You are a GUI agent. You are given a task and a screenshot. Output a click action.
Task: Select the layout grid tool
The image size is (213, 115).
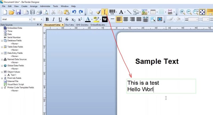tap(161, 12)
